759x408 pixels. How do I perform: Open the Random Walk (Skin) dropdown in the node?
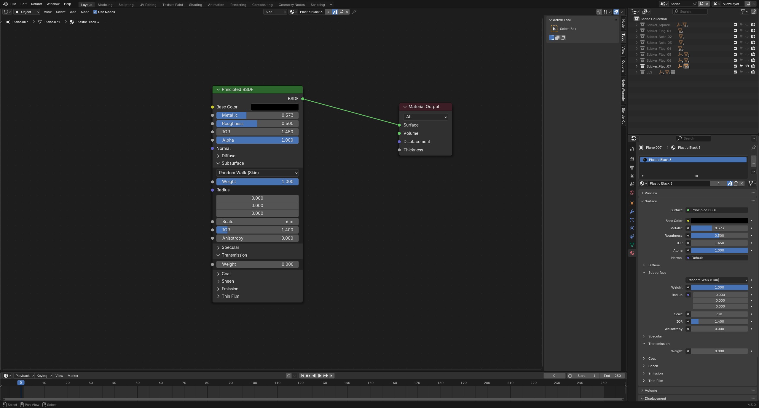pos(257,173)
